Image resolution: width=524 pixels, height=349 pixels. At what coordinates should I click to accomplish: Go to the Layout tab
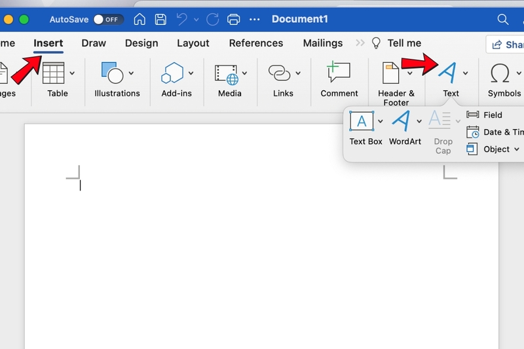click(193, 43)
